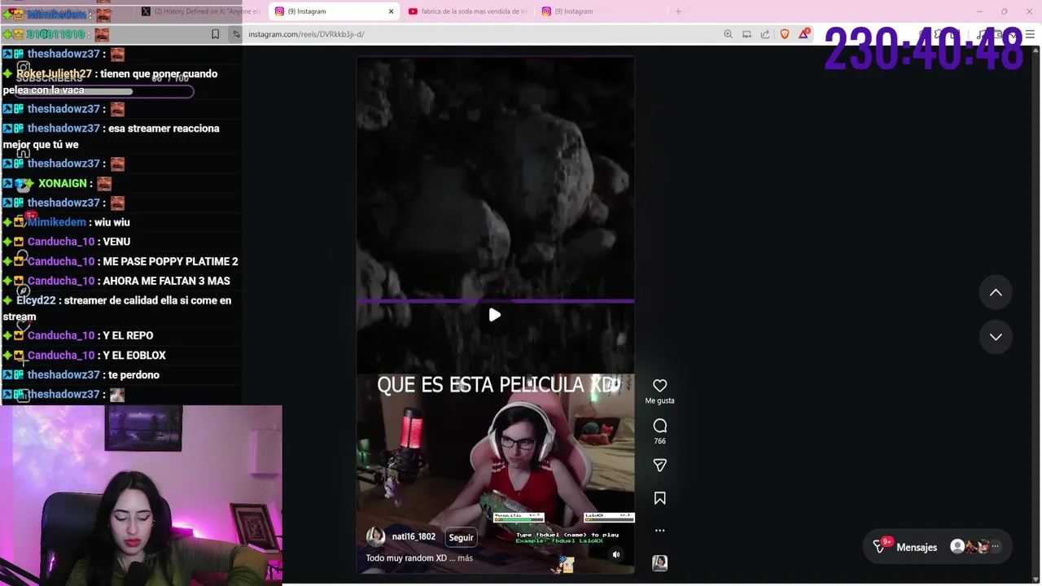
Task: Click the 'QUE ES ESTA PELICULA XD' caption
Action: [x=498, y=385]
